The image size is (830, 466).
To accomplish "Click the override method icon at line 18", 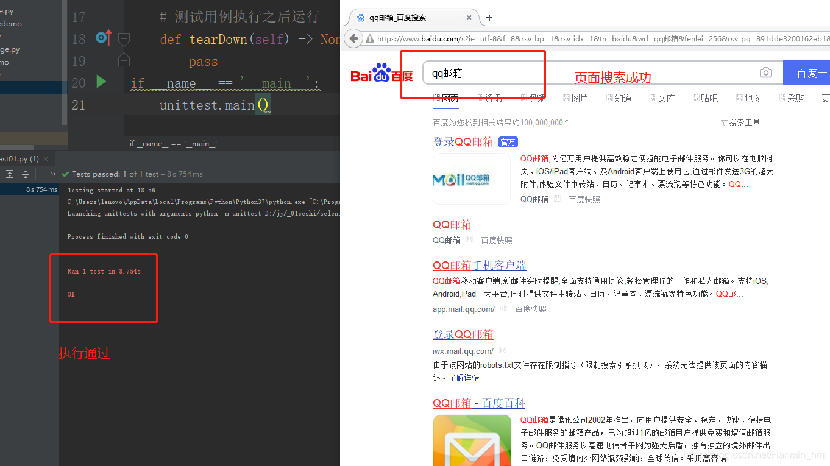I will pos(104,38).
